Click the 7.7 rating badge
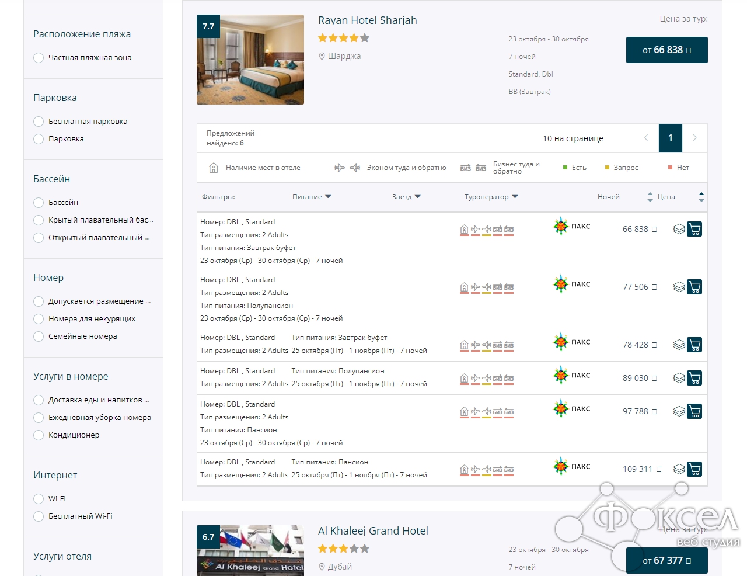747x576 pixels. pyautogui.click(x=208, y=26)
